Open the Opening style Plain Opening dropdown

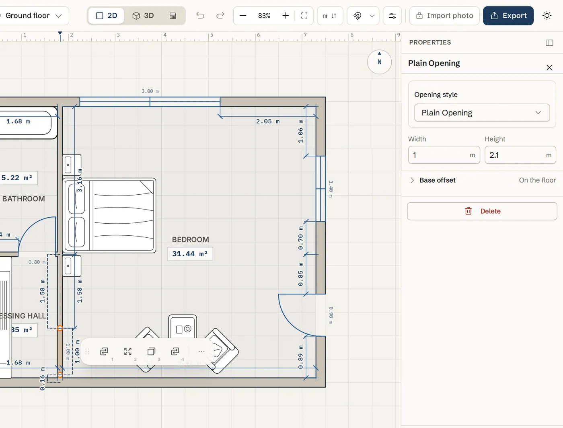(482, 113)
